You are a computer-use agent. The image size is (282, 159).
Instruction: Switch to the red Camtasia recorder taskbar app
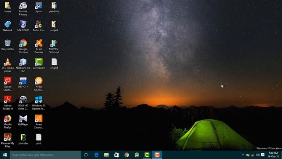(x=157, y=155)
